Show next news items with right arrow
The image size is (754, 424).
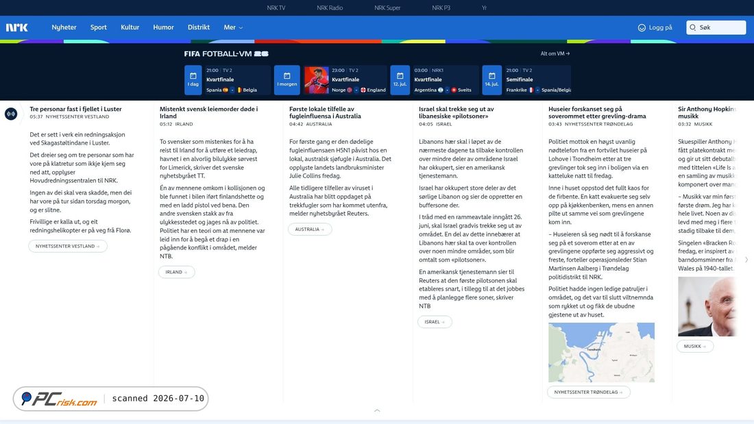click(x=746, y=260)
